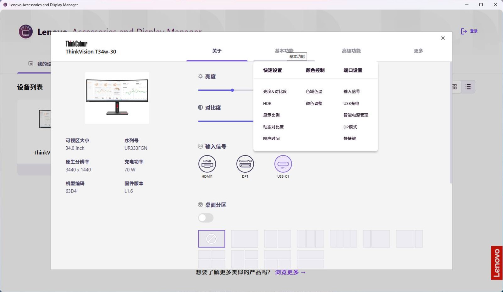Select the HDMI1 input icon
The width and height of the screenshot is (503, 292).
207,164
